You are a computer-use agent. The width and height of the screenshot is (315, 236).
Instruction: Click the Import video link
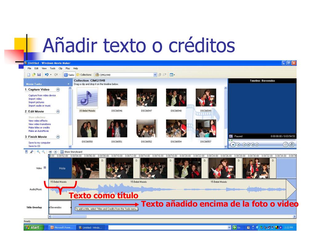(35, 99)
